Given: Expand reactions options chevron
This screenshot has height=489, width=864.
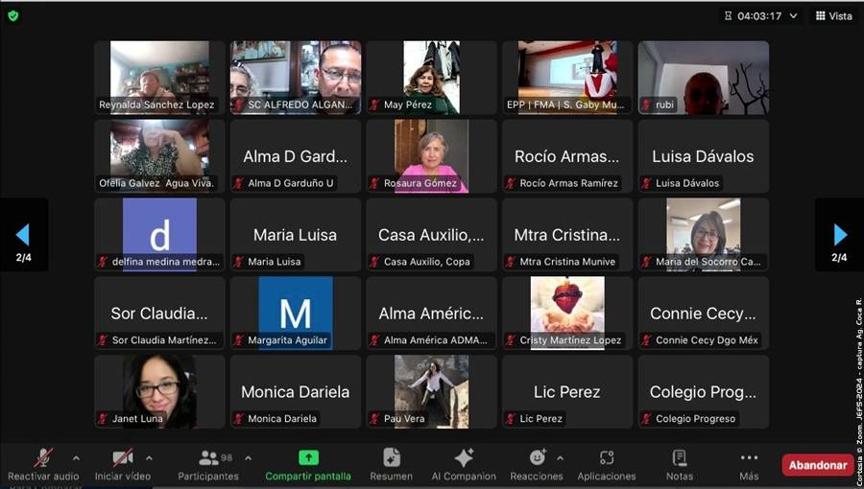Looking at the screenshot, I should pos(560,457).
